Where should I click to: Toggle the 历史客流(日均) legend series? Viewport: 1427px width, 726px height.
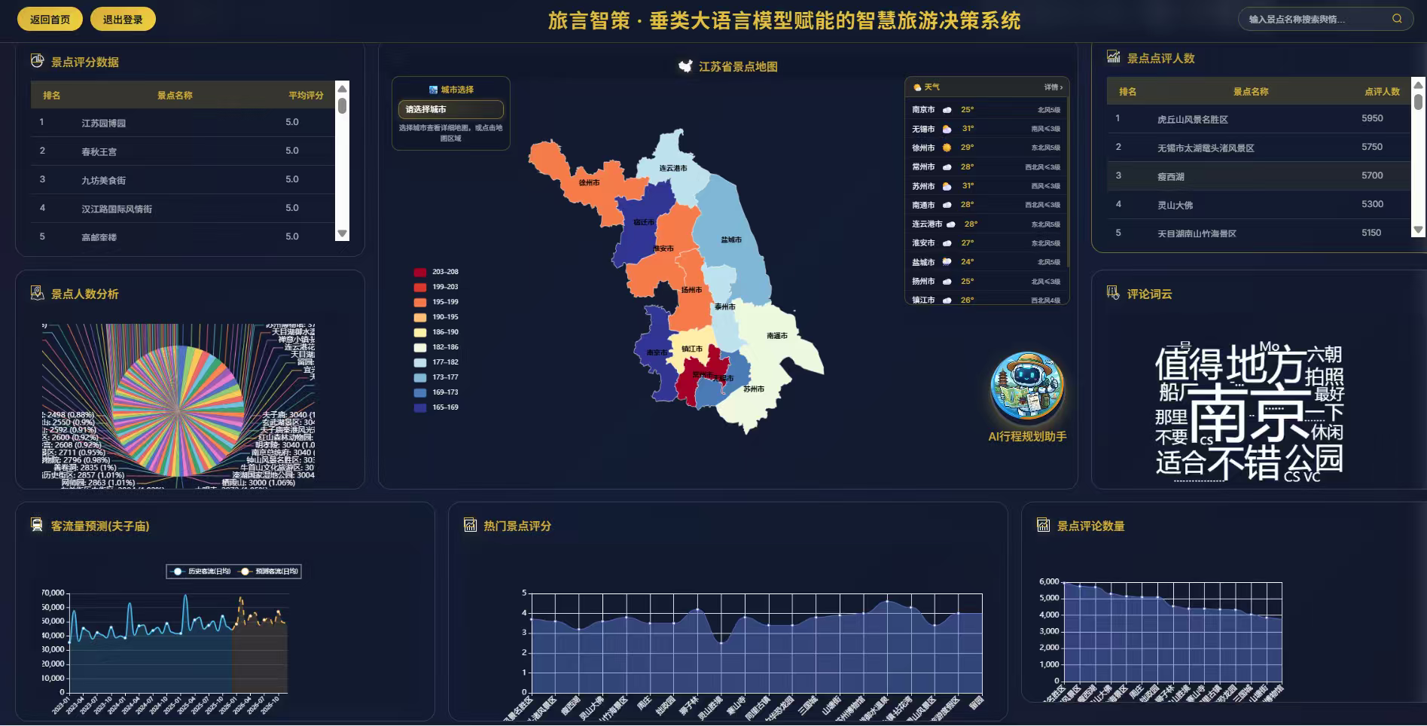(201, 572)
